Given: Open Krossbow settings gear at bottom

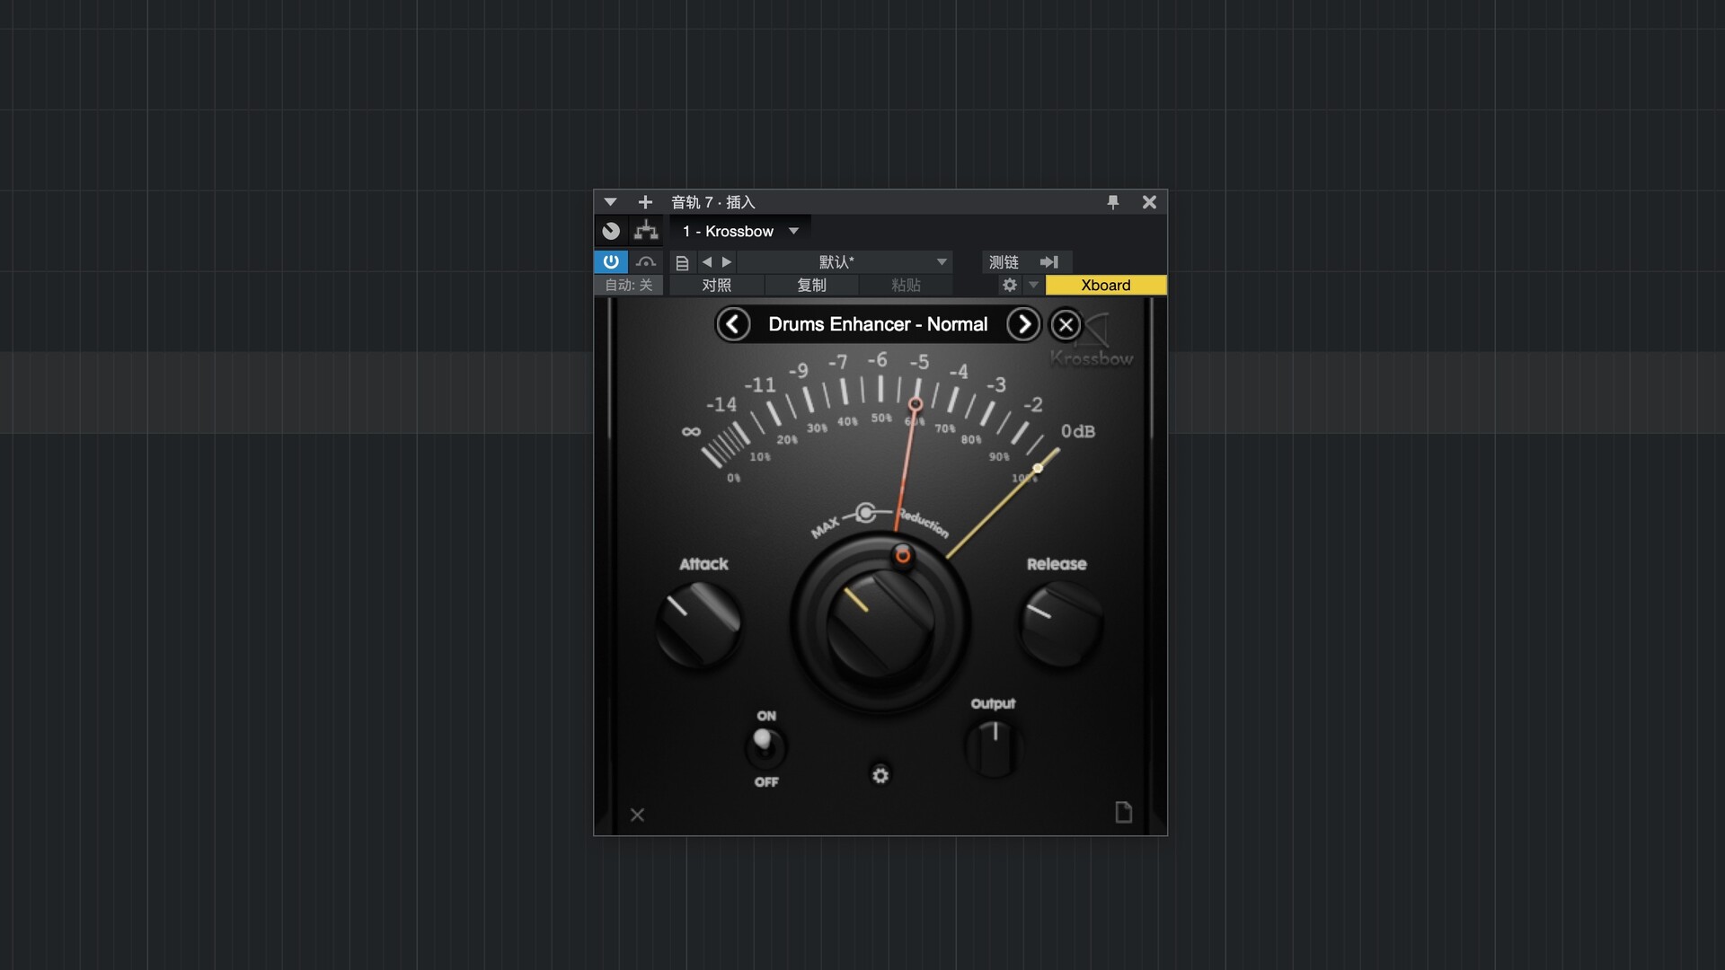Looking at the screenshot, I should [x=880, y=775].
